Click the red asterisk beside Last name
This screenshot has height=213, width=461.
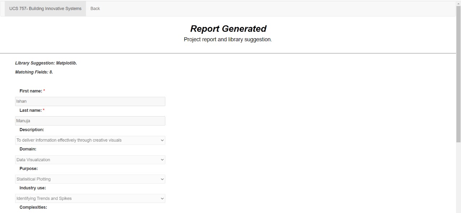(43, 110)
